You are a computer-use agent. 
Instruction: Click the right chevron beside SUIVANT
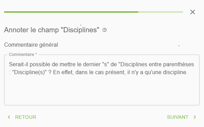tap(195, 117)
